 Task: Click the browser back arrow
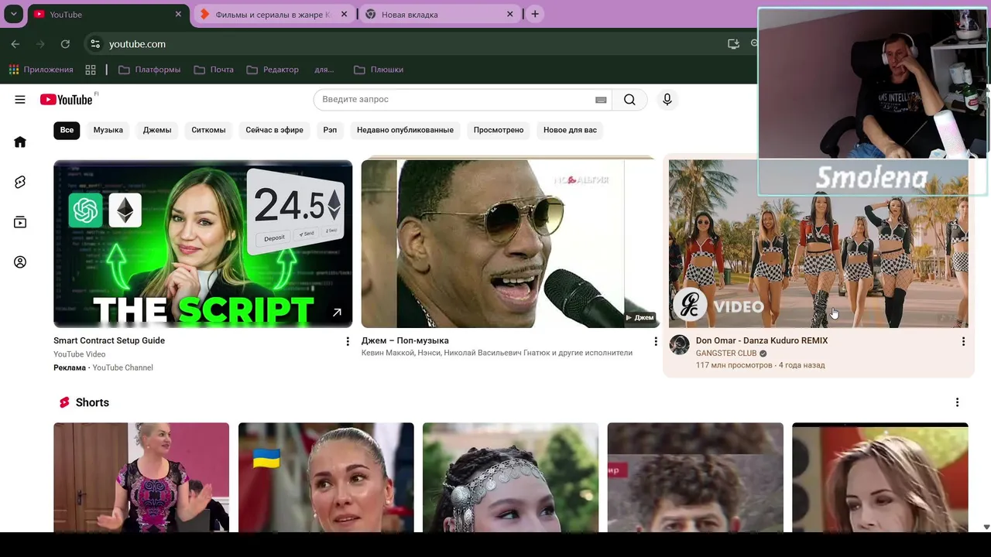pyautogui.click(x=15, y=44)
